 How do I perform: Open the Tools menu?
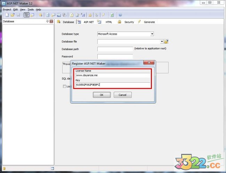pos(31,9)
